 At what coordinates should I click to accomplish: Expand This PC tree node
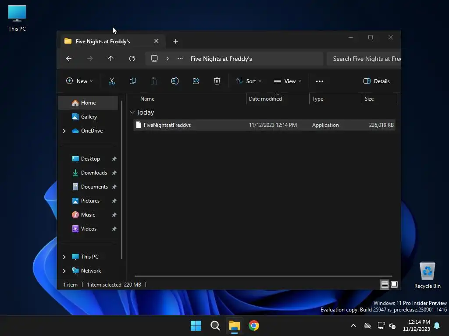[64, 257]
